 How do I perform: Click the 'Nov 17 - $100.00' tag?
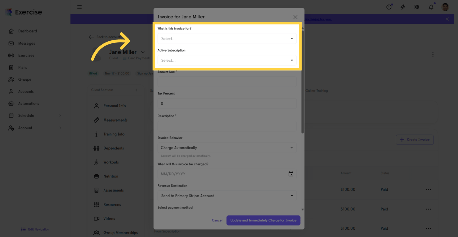(x=117, y=73)
